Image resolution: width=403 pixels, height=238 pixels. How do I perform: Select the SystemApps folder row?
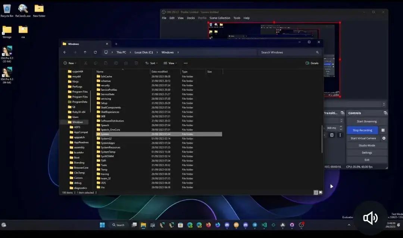[159, 143]
